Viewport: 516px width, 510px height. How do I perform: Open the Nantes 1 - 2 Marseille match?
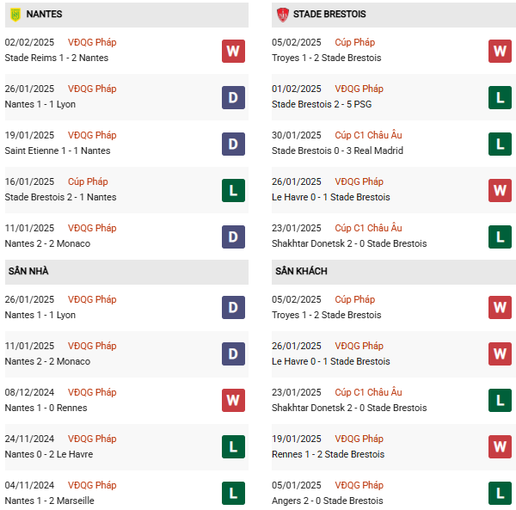pos(49,501)
